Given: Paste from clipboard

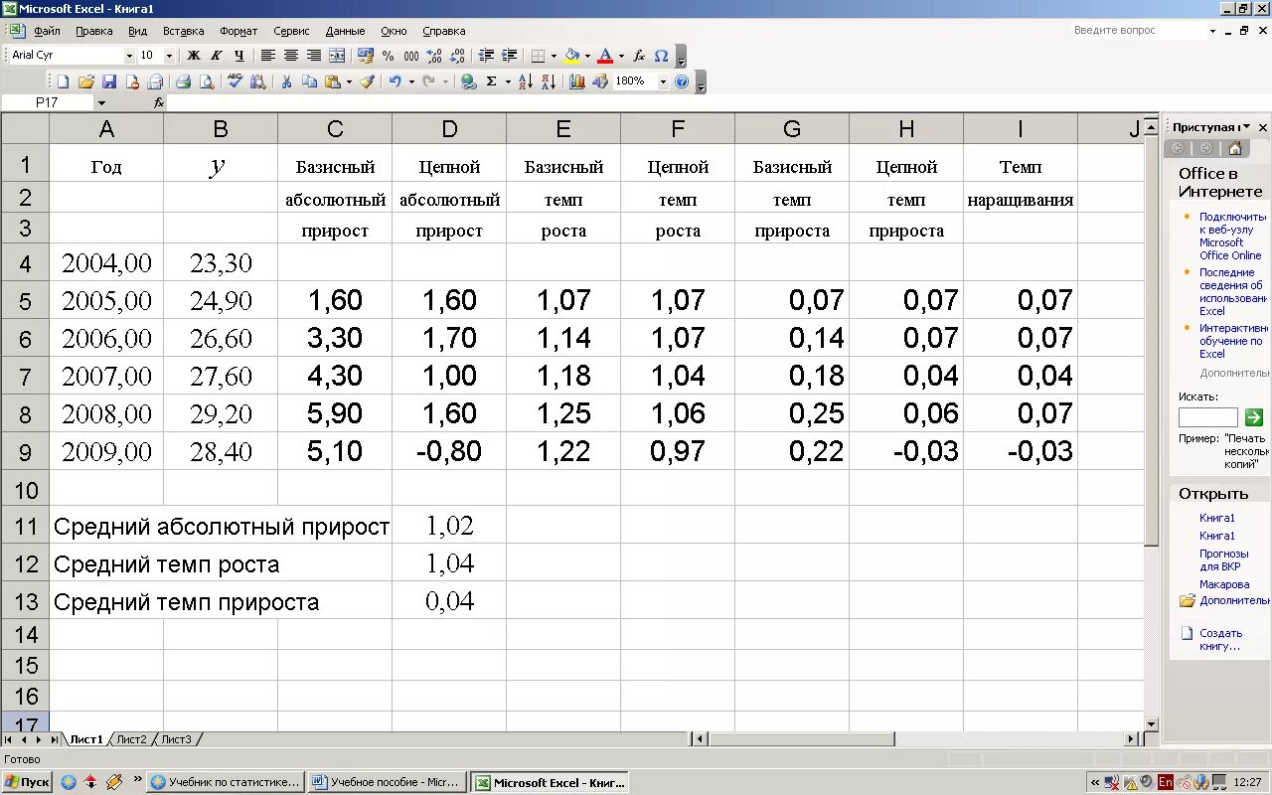Looking at the screenshot, I should (332, 81).
